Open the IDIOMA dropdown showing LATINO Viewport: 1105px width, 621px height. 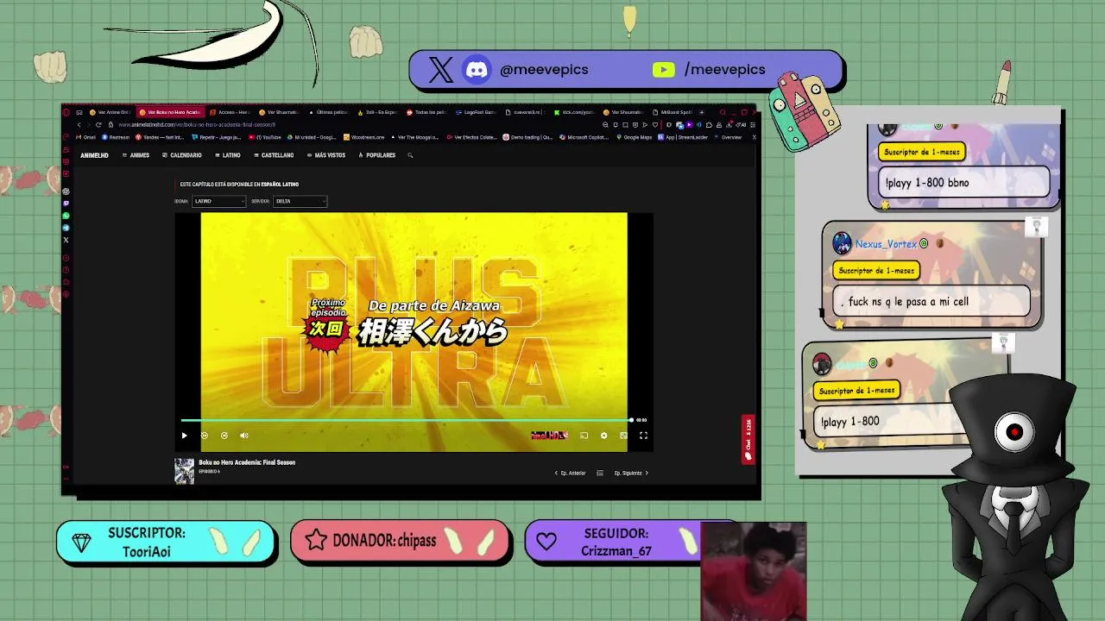pos(218,201)
